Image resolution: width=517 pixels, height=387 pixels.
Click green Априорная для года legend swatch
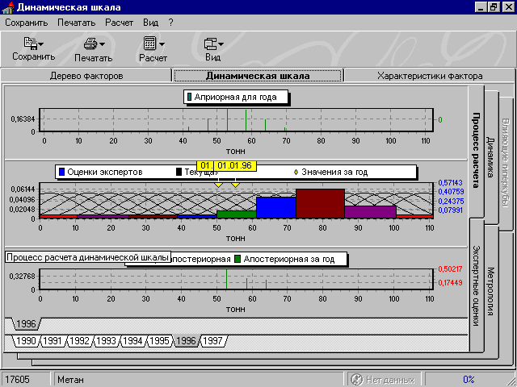pos(189,97)
